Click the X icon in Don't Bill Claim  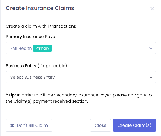pos(12,125)
